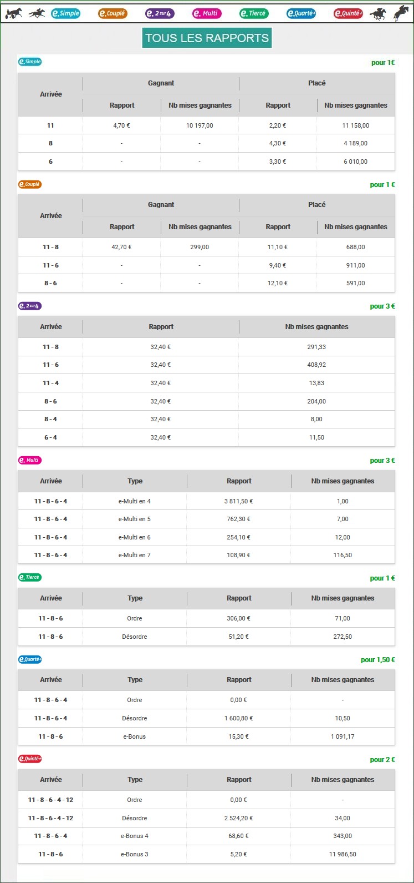Screen dimensions: 414x883
Task: Open the purple e.2sur4 badge in top bar
Action: point(160,13)
